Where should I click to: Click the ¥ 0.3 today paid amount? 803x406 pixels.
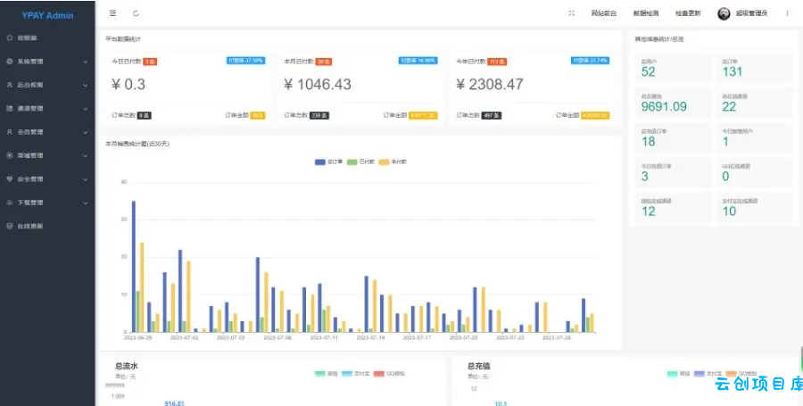tap(128, 85)
